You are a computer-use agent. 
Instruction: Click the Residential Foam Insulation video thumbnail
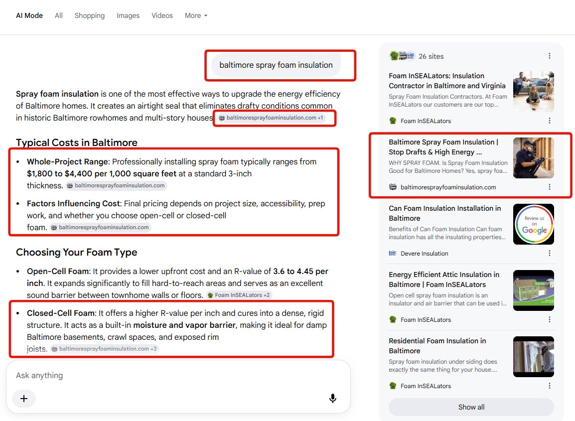533,357
